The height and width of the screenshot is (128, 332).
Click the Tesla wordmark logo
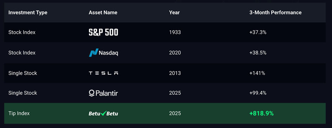click(x=103, y=73)
